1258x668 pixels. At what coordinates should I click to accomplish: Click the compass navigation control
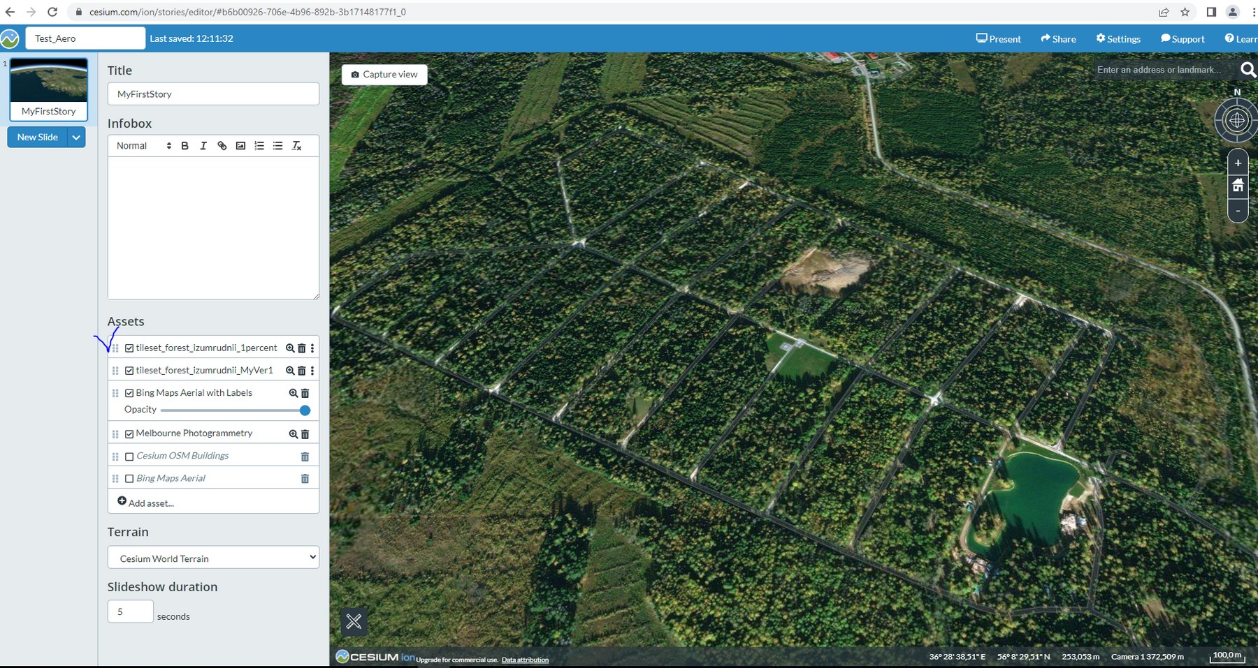(x=1236, y=120)
